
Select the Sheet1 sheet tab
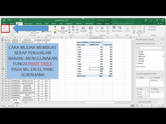coord(17,103)
